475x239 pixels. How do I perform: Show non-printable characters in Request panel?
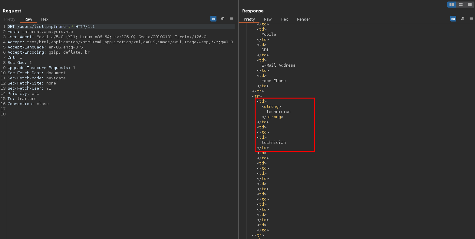coord(223,18)
